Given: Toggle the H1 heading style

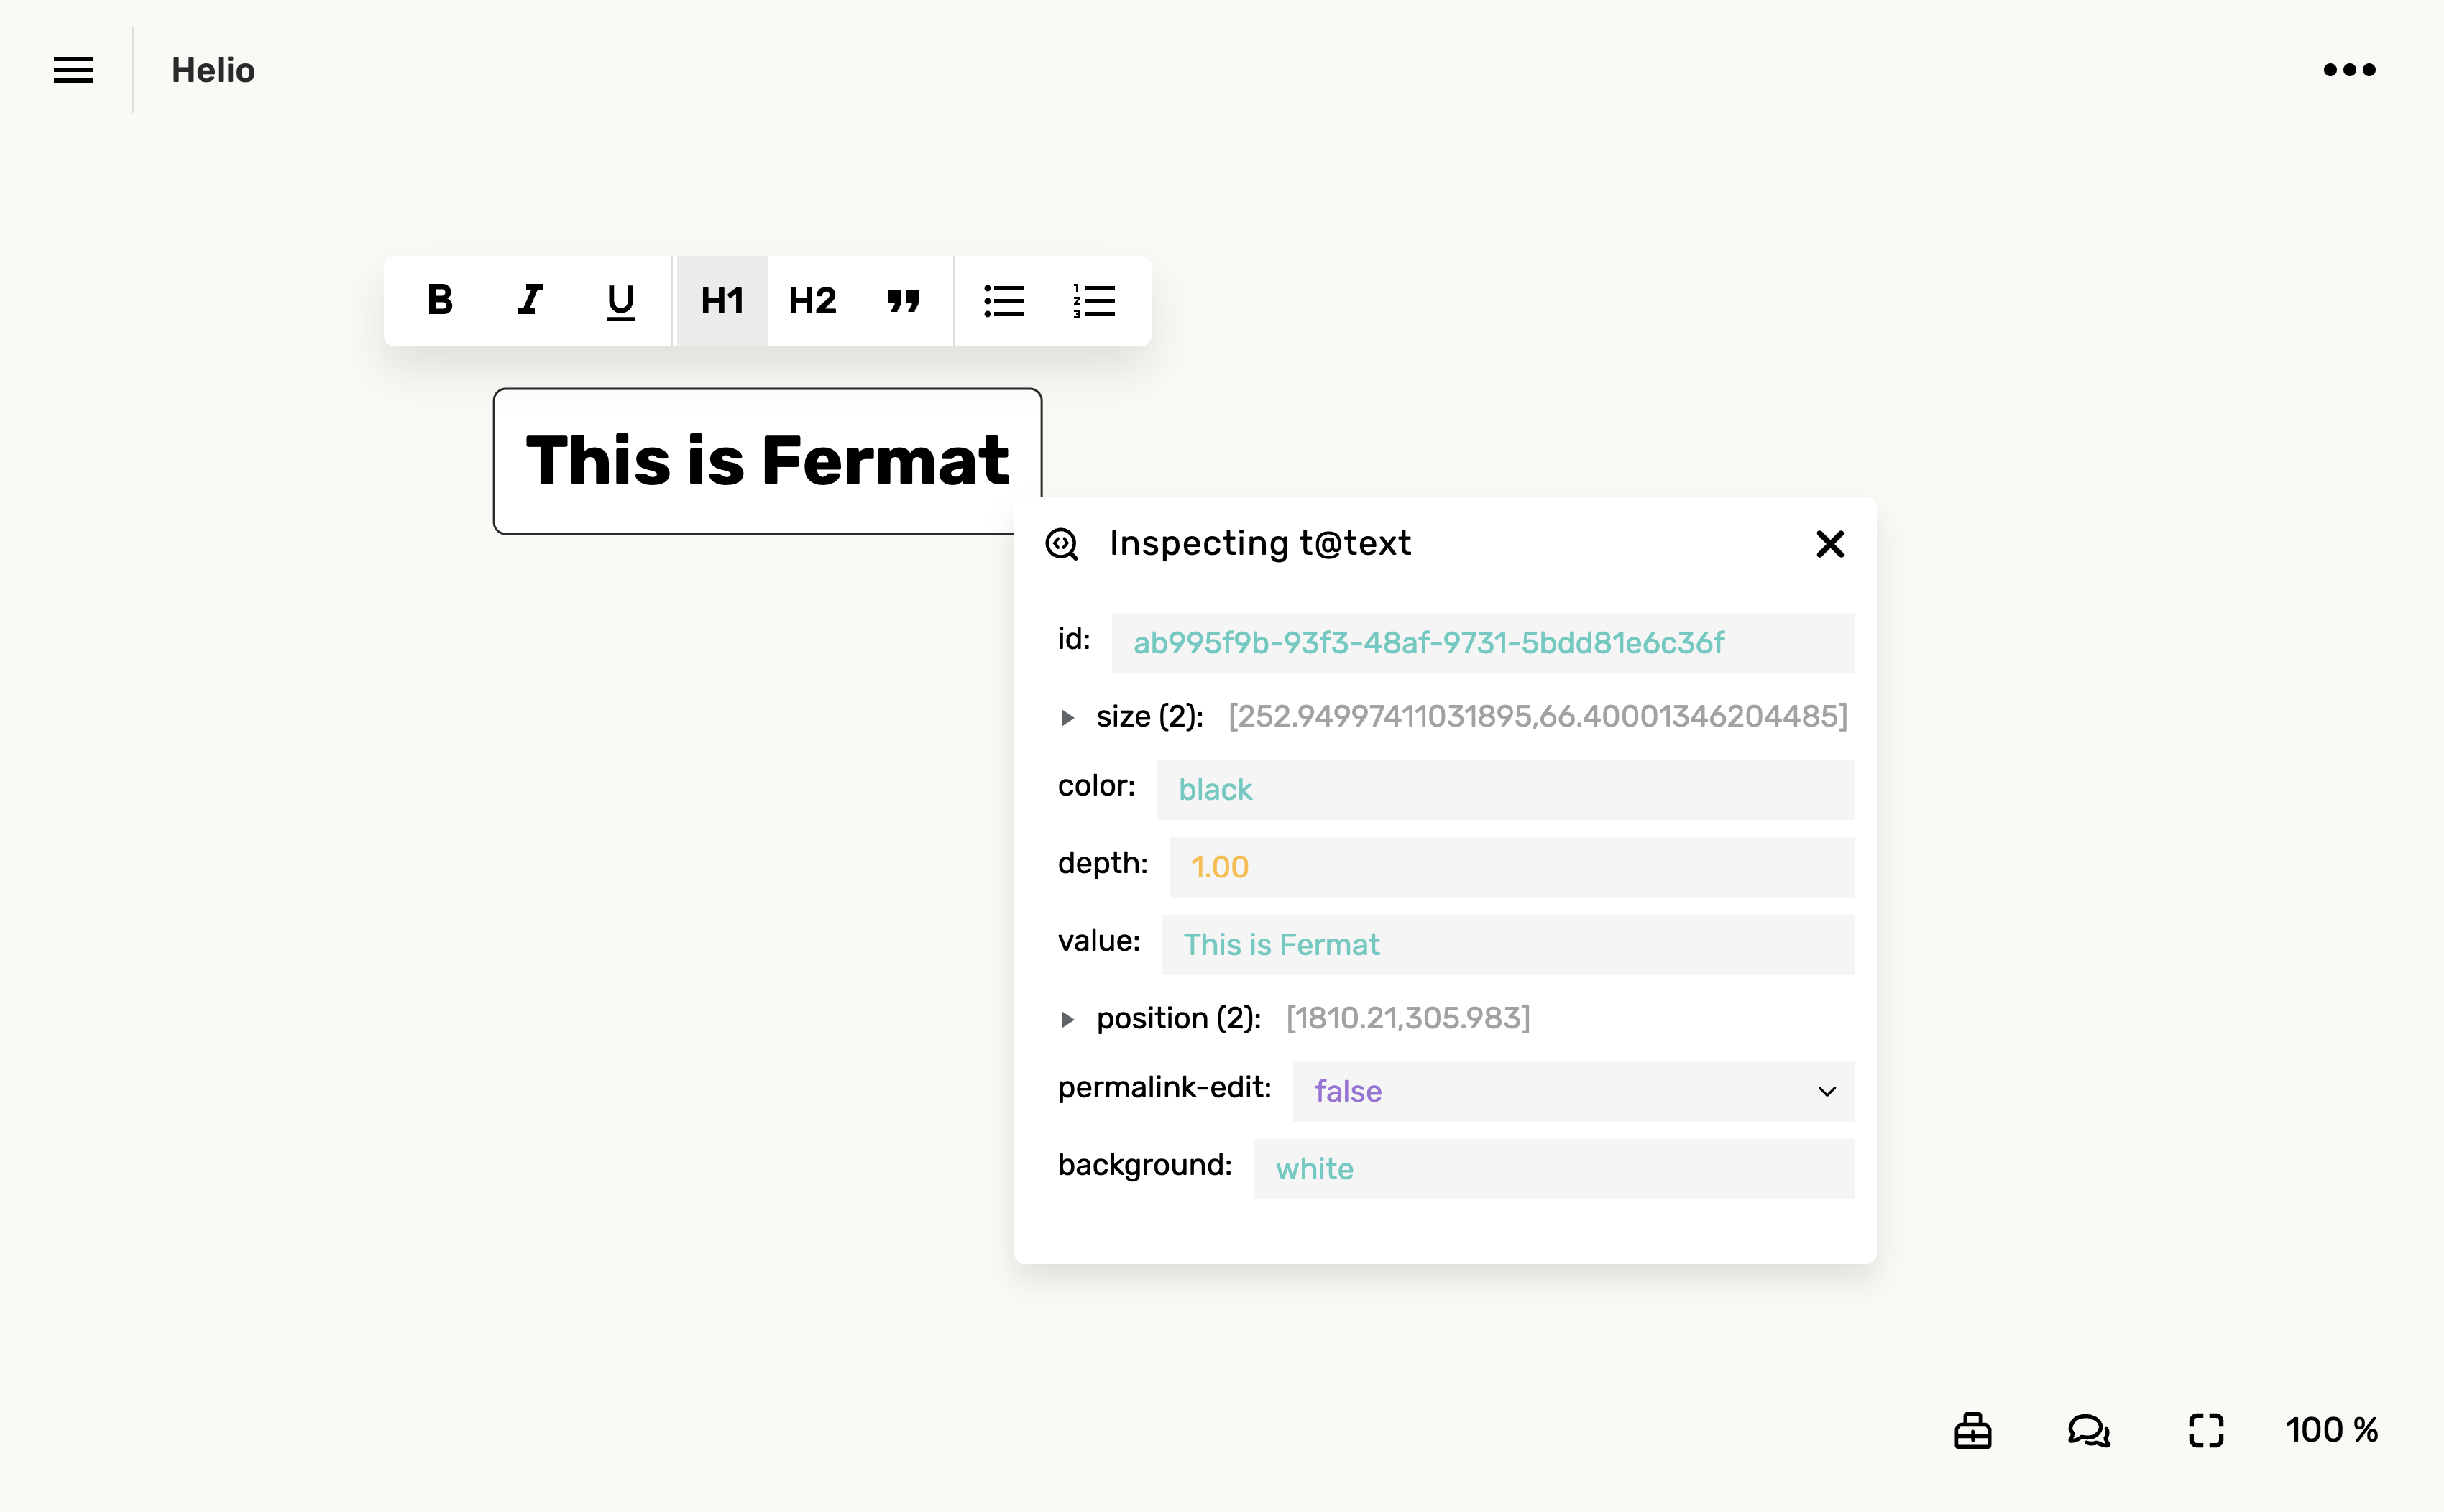Looking at the screenshot, I should tap(722, 300).
